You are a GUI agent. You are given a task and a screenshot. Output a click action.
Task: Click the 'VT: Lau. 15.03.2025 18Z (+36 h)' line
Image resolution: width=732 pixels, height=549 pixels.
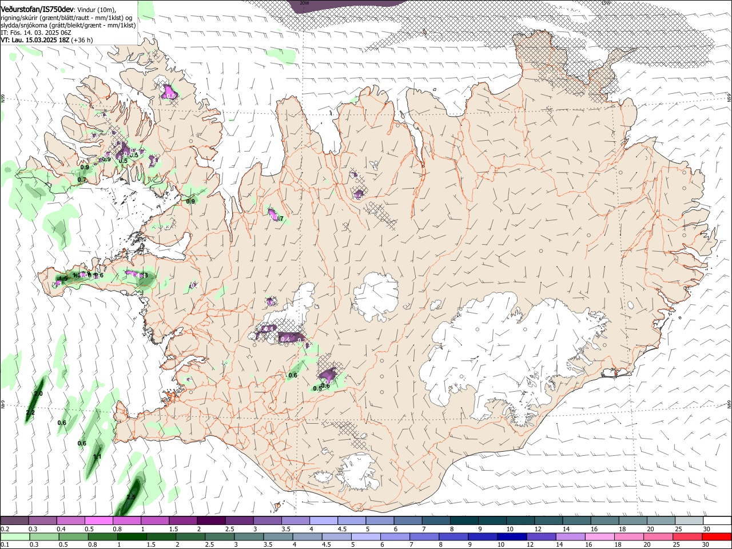click(x=47, y=40)
